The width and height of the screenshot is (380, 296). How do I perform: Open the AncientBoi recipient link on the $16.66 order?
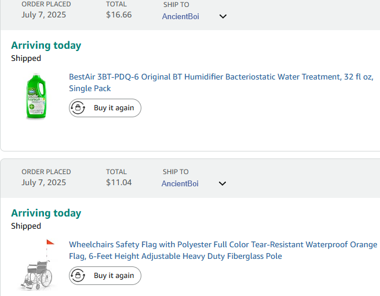[181, 16]
